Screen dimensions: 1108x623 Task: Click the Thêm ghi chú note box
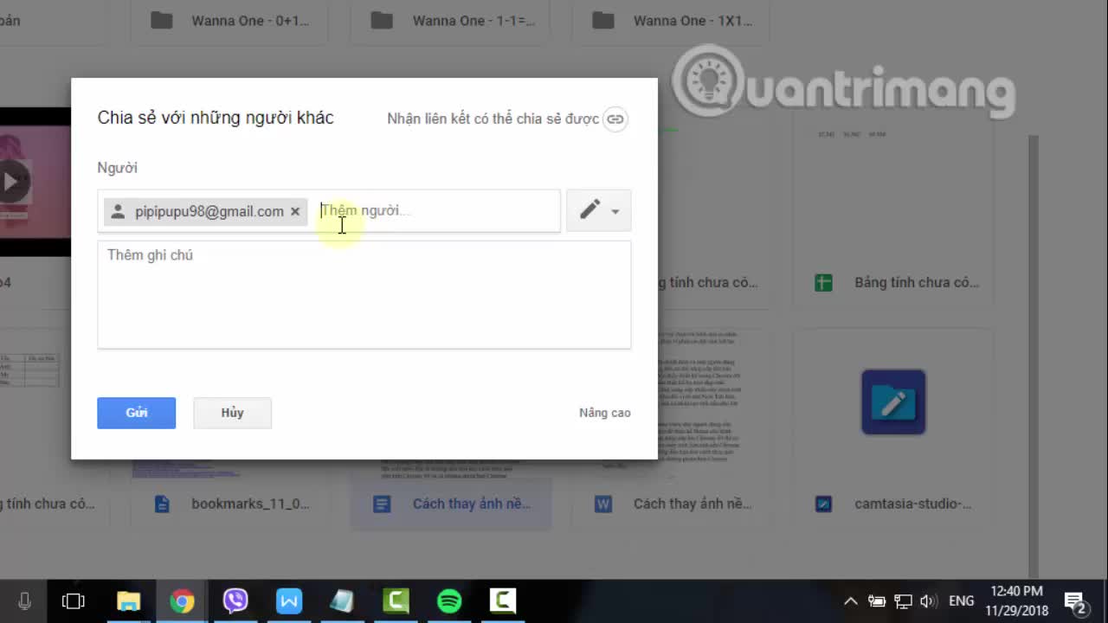click(364, 294)
